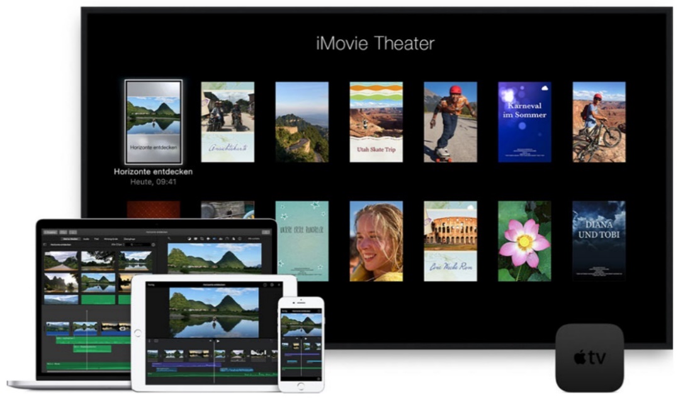Tap the play button on iPhone iMovie
This screenshot has height=399, width=678.
306,339
